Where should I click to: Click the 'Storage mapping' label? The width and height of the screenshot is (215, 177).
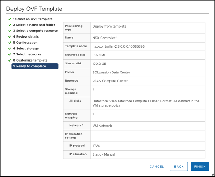click(71, 91)
